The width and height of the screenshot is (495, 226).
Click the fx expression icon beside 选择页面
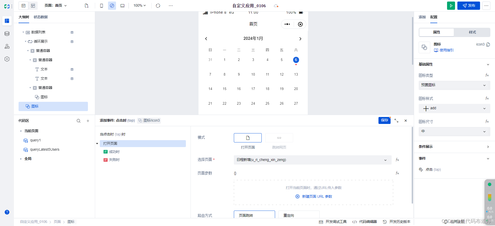397,160
